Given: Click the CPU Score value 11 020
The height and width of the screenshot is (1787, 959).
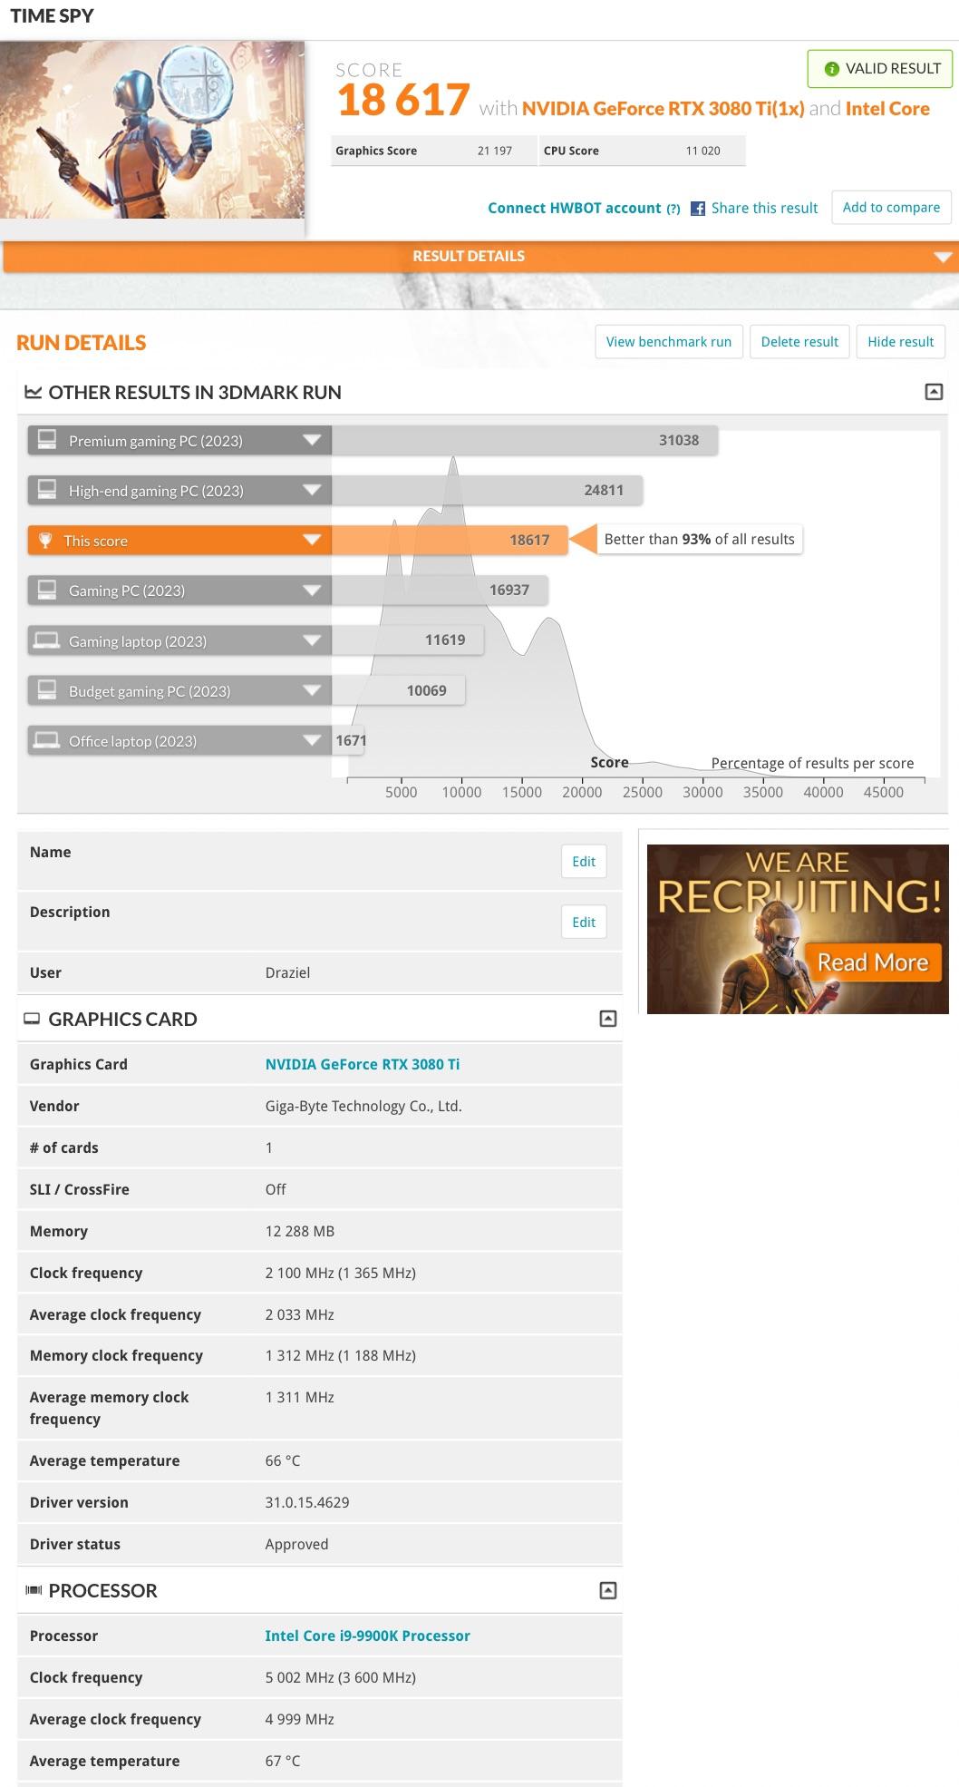Looking at the screenshot, I should point(702,151).
